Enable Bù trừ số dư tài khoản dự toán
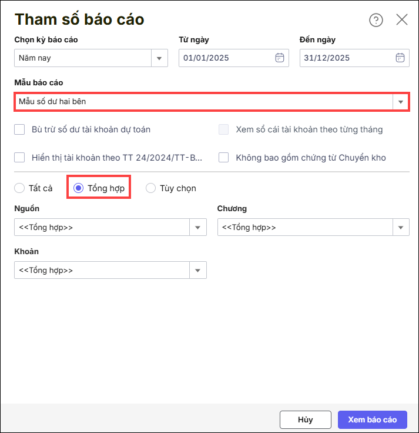419x433 pixels. tap(19, 129)
